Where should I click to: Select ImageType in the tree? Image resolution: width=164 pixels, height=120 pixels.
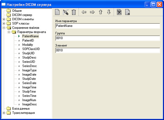[29, 70]
